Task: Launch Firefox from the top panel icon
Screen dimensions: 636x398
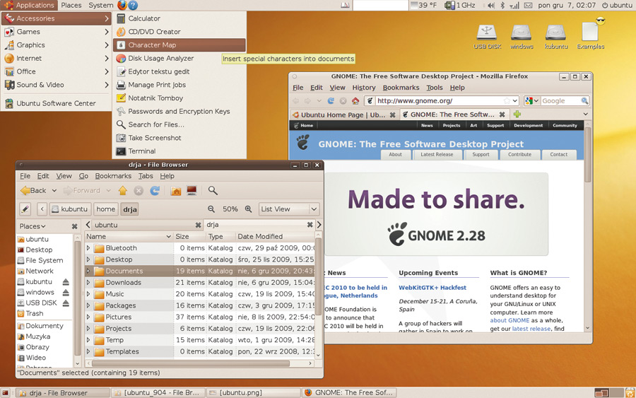Action: click(x=122, y=5)
